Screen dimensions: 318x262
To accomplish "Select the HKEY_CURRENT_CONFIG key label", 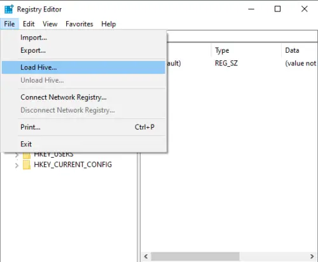I will [x=73, y=165].
